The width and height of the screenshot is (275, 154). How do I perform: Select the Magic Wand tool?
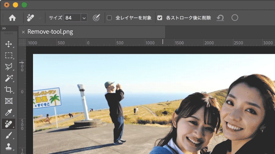point(9,78)
